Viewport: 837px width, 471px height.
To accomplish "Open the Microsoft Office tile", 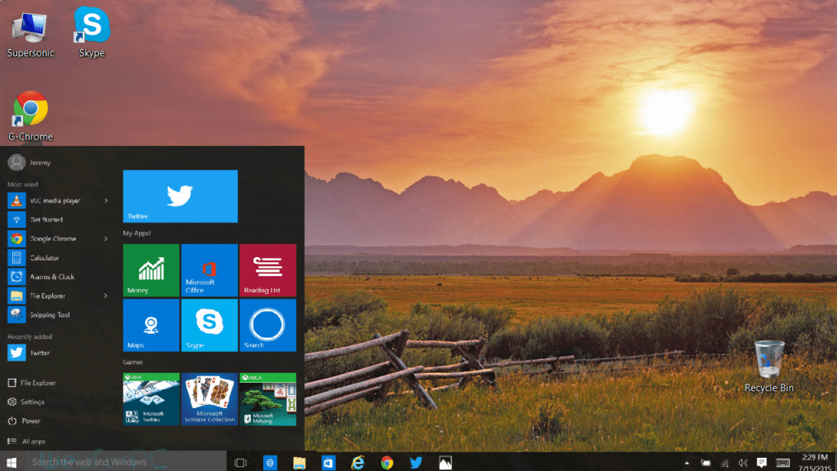I will pyautogui.click(x=209, y=270).
